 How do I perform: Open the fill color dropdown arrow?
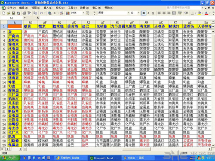tap(203, 13)
